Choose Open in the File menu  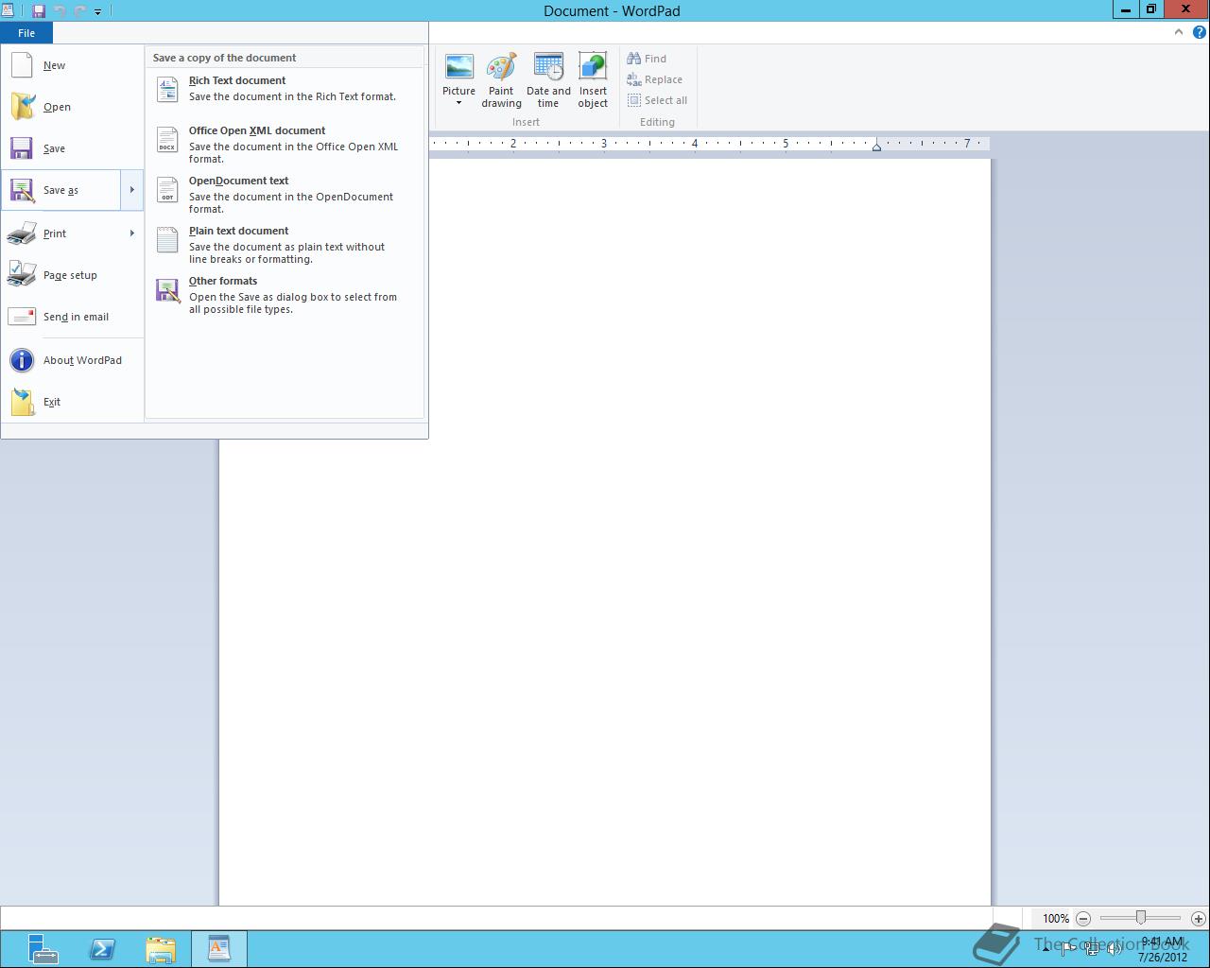[73, 107]
